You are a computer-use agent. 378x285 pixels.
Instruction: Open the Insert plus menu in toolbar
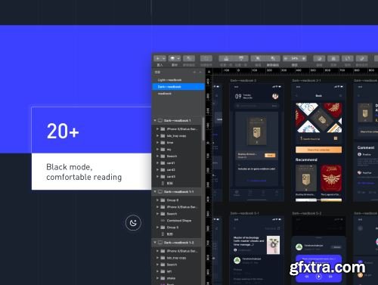pos(160,58)
